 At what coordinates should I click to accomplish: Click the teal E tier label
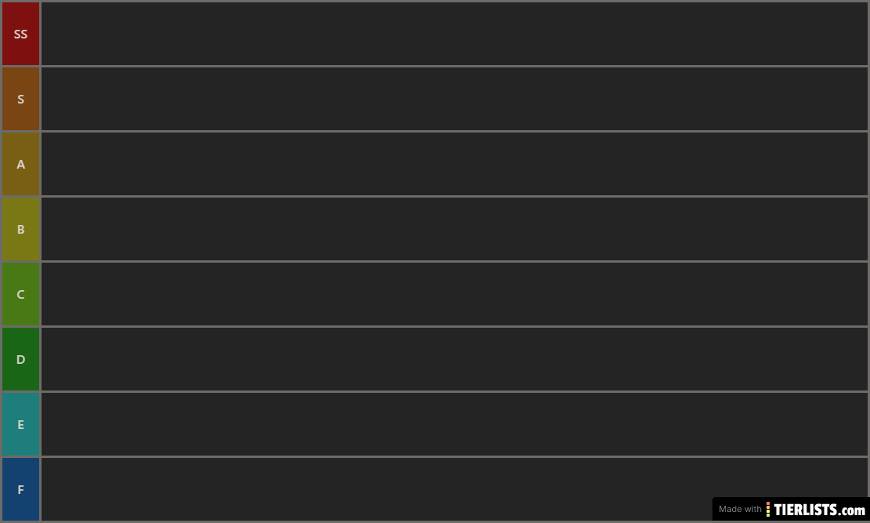pyautogui.click(x=20, y=424)
